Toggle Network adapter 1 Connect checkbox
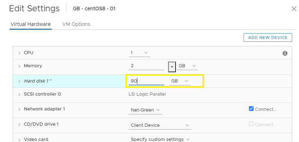Image resolution: width=299 pixels, height=142 pixels. point(251,109)
